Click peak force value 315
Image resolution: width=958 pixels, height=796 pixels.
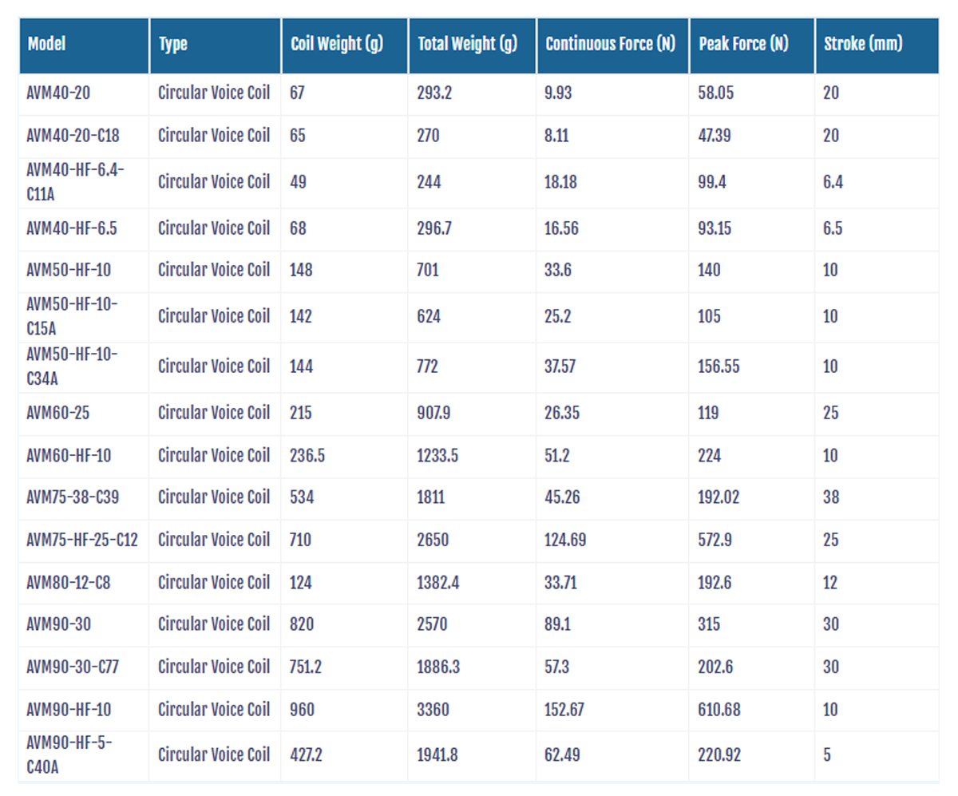(710, 624)
